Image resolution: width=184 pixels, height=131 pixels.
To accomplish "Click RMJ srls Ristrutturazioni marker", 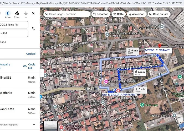I will click(x=107, y=35).
